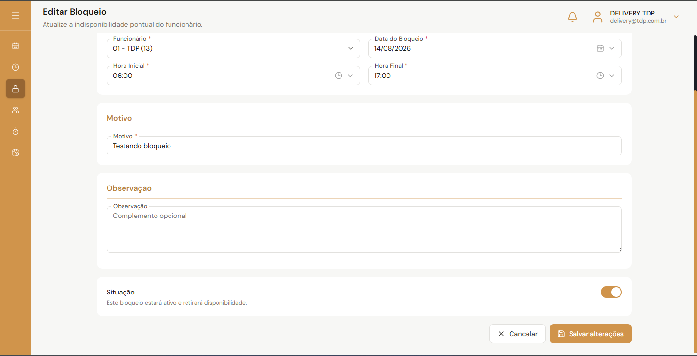Expand the Hora Final chevron
The image size is (697, 356).
(612, 76)
